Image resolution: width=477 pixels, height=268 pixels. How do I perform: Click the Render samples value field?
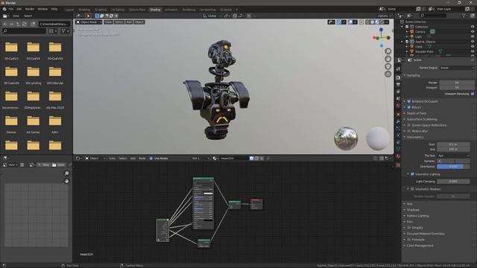[x=457, y=83]
